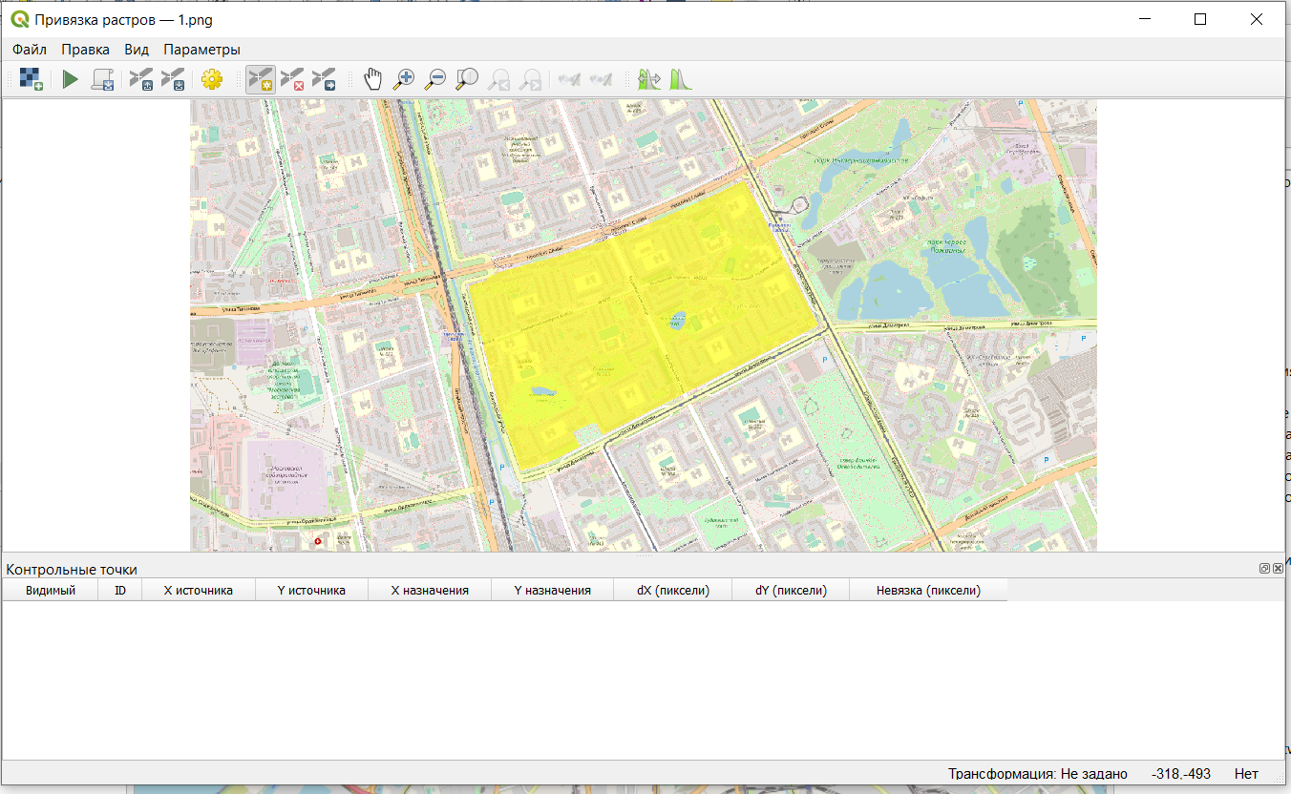The width and height of the screenshot is (1291, 794).
Task: Open the Вид menu
Action: pyautogui.click(x=137, y=50)
